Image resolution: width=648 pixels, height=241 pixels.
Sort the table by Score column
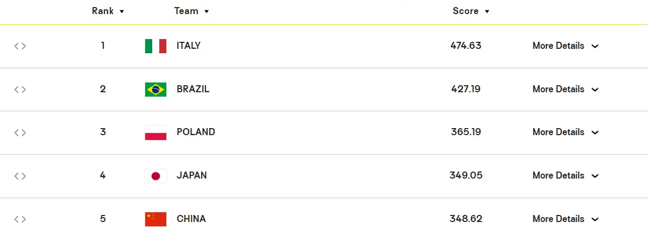pos(471,11)
